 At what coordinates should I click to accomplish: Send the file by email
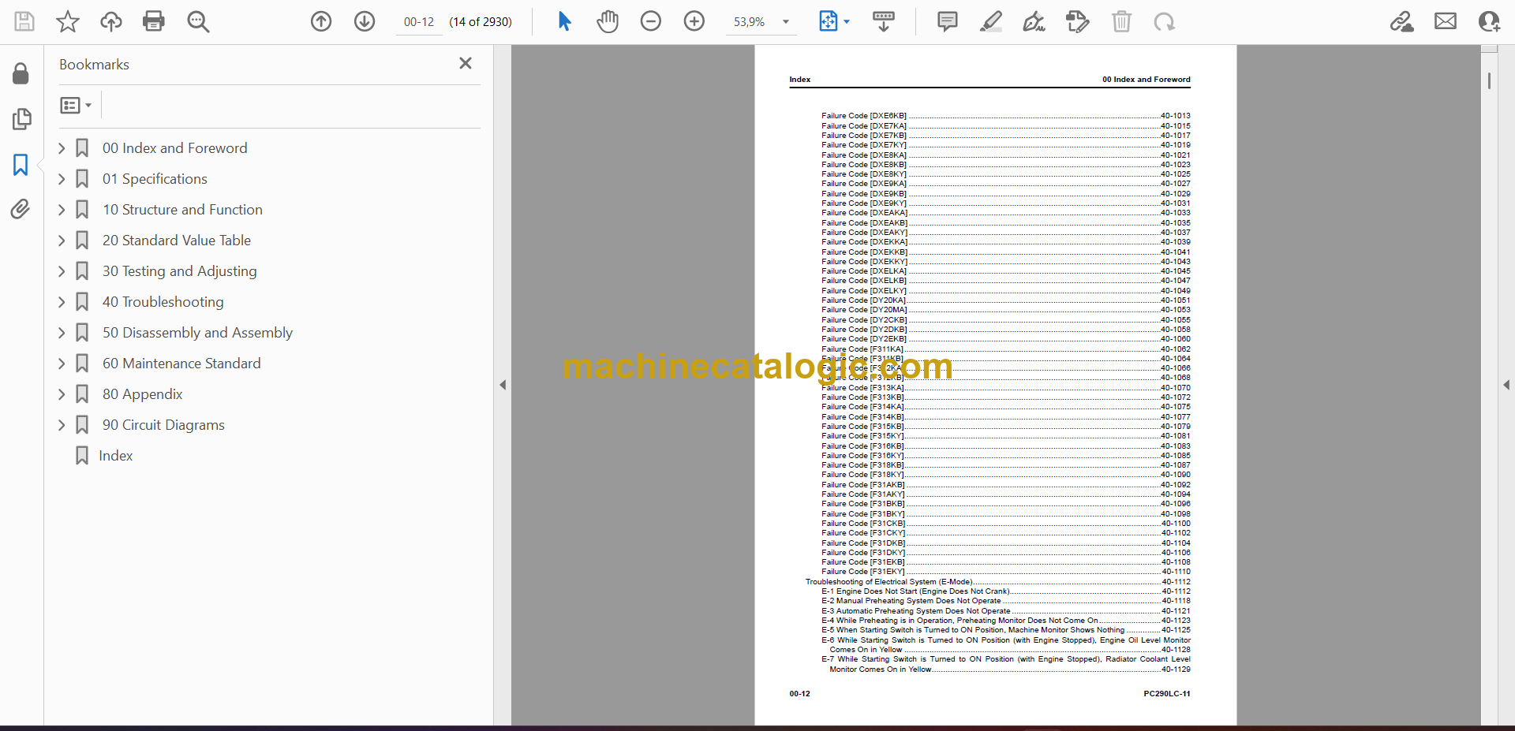(1446, 21)
